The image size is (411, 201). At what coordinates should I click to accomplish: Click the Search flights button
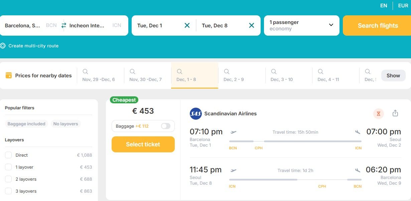(378, 25)
